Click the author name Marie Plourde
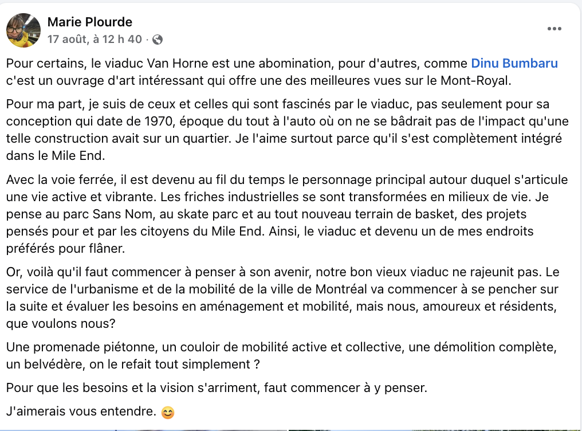582x431 pixels. [89, 22]
